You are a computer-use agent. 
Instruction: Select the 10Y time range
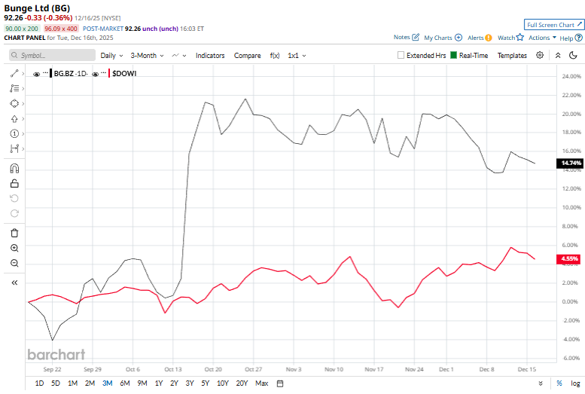point(223,383)
